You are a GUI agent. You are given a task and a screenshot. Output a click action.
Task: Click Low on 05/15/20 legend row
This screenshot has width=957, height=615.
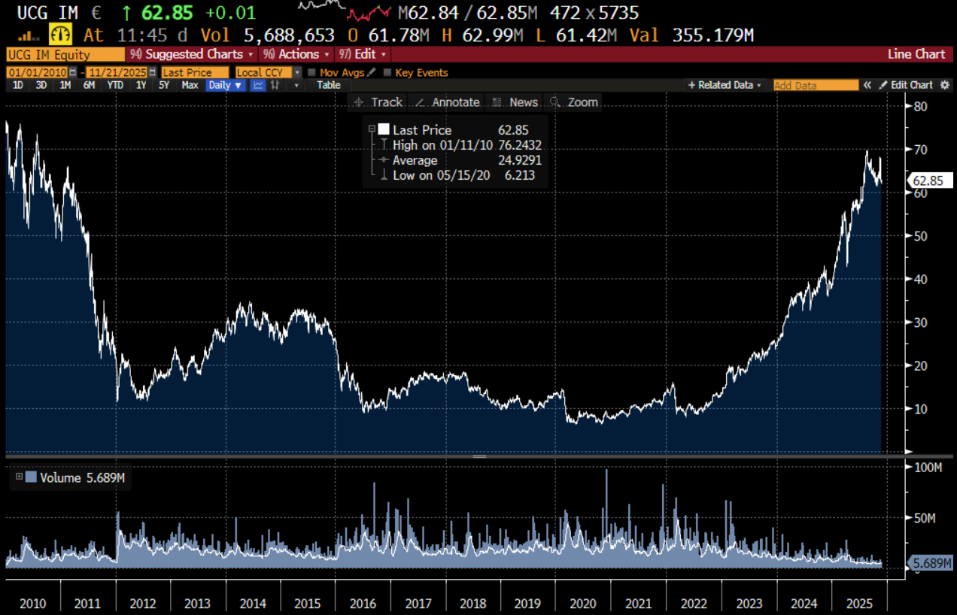[461, 175]
